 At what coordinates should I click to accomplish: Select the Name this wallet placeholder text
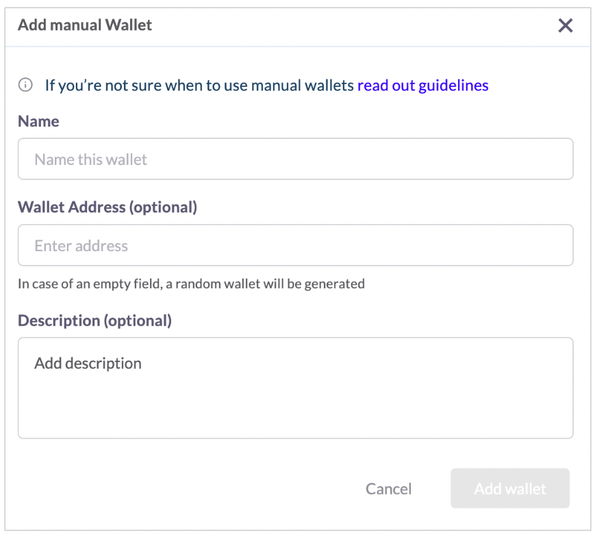click(91, 160)
